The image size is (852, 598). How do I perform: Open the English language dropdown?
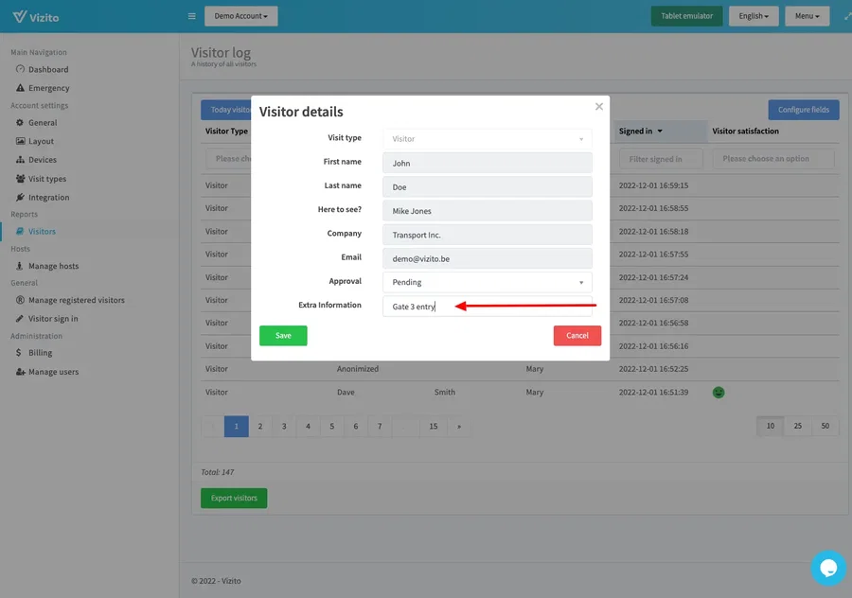754,16
